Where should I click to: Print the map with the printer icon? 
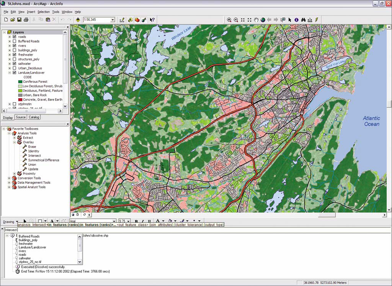coord(26,20)
